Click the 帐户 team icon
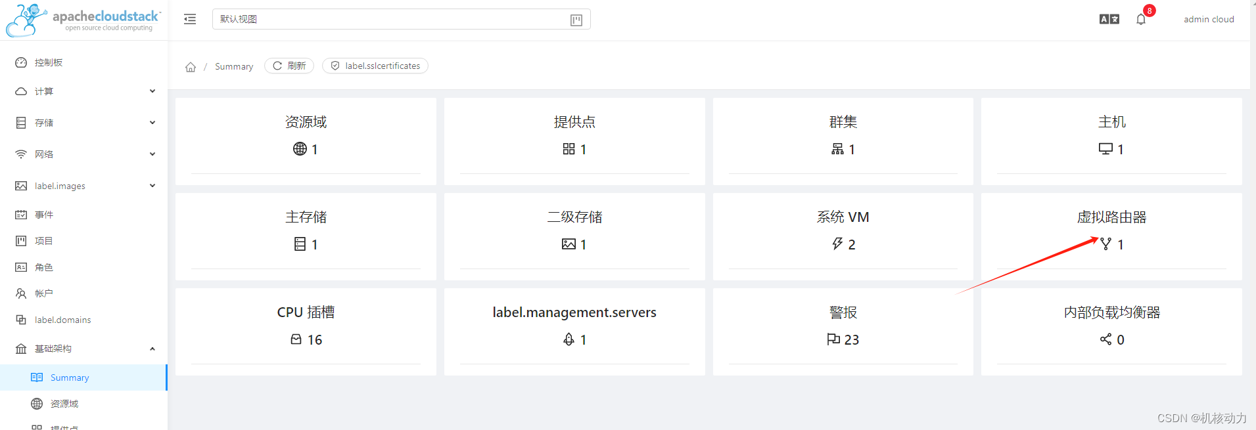Screen dimensions: 1256x430 pyautogui.click(x=21, y=293)
